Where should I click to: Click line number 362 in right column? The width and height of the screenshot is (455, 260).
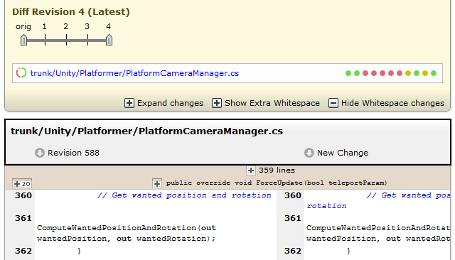click(x=293, y=251)
